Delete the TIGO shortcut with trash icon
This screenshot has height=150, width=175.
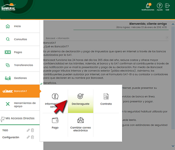[x=32, y=130]
